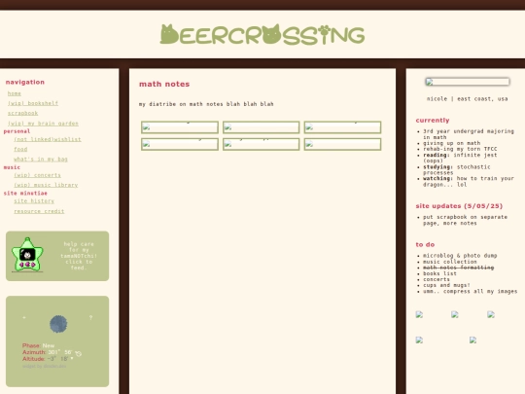This screenshot has width=525, height=394.
Task: Visit (wip) my brain garden
Action: [x=43, y=124]
